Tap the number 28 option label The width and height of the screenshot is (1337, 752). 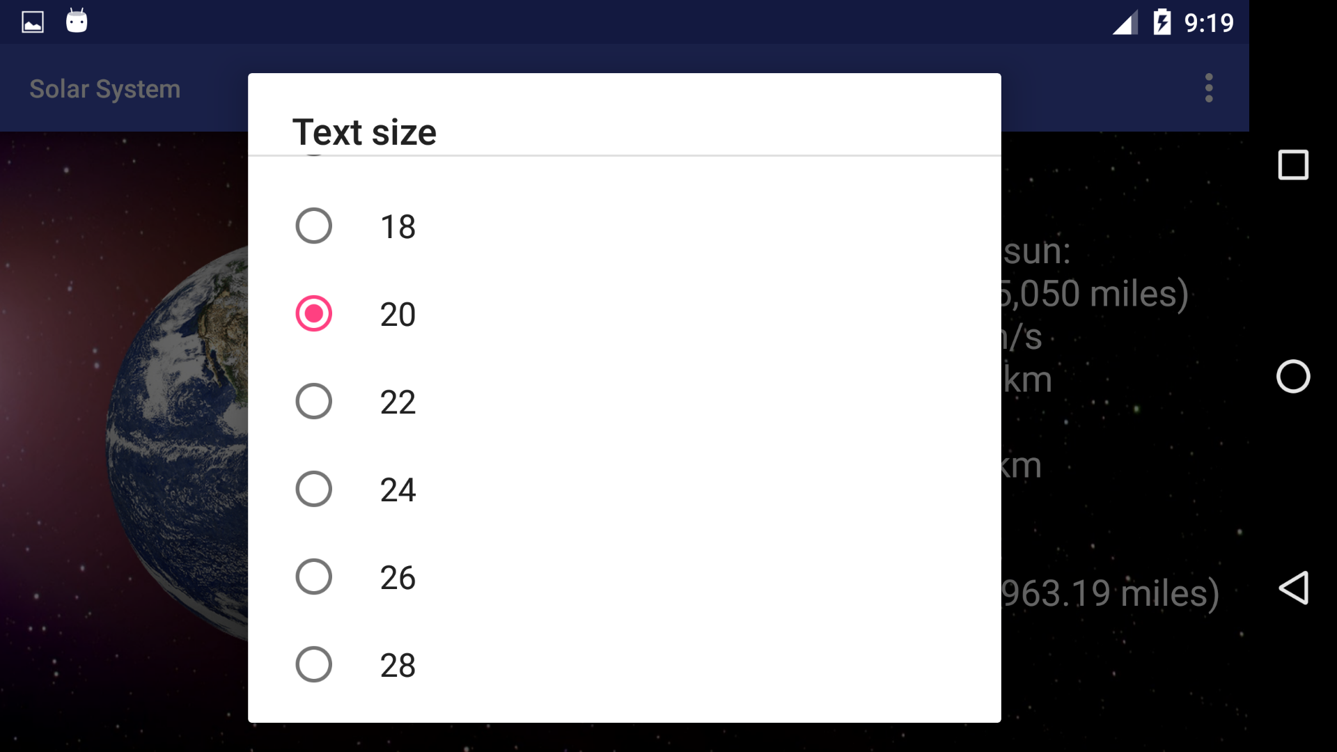tap(398, 666)
